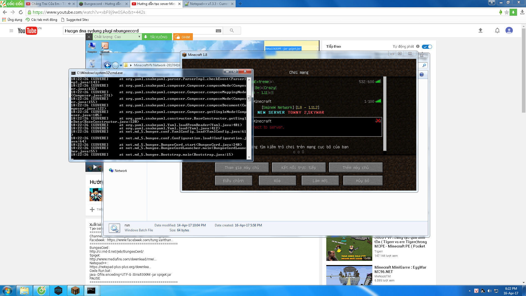The height and width of the screenshot is (296, 526).
Task: Switch to the Notepad++ v7.3.3 tab
Action: [209, 4]
